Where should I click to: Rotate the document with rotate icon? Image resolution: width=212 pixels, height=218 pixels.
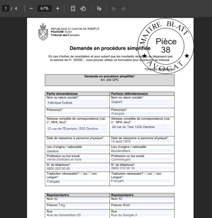point(83,8)
